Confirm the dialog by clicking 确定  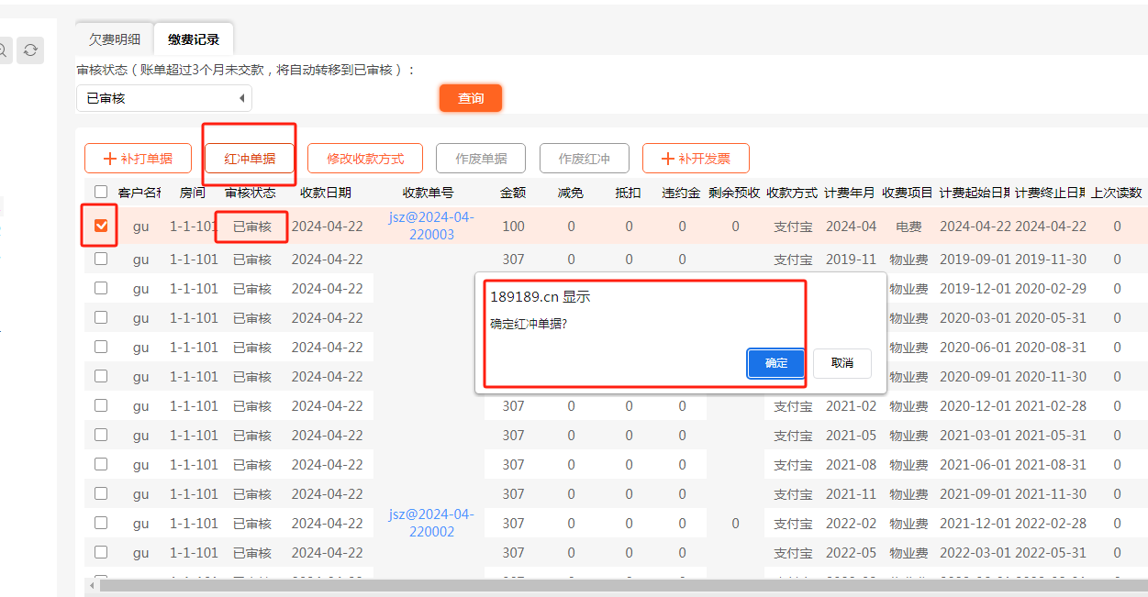(775, 363)
